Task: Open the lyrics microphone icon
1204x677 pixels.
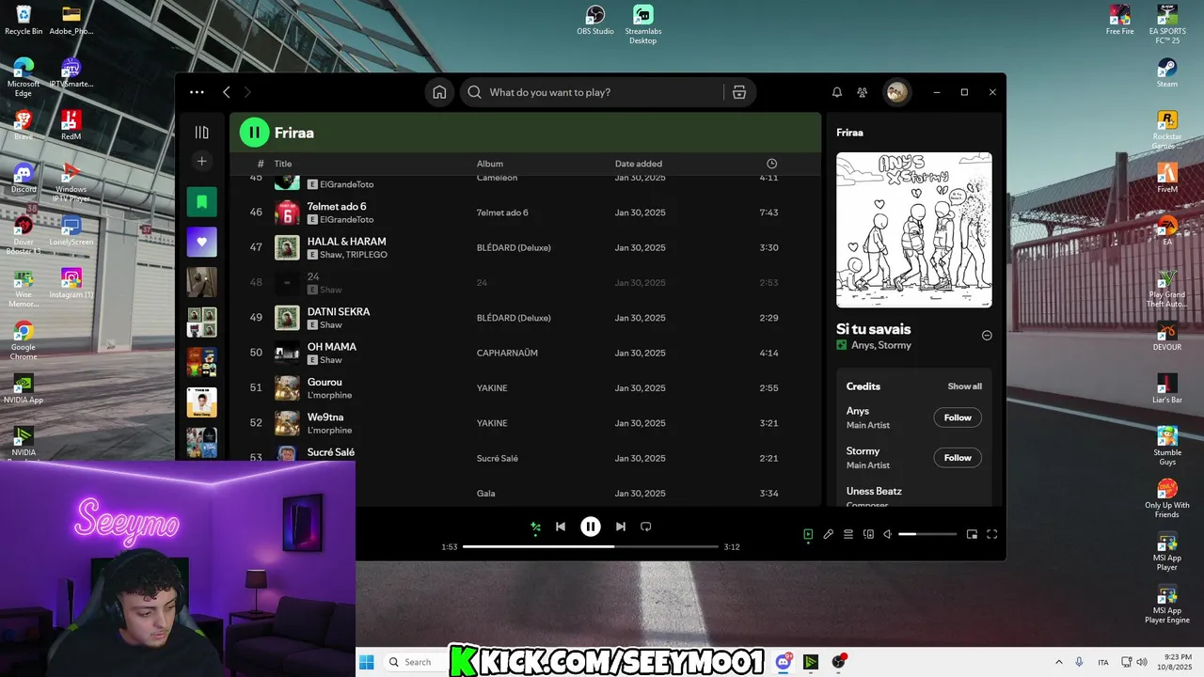Action: coord(828,534)
